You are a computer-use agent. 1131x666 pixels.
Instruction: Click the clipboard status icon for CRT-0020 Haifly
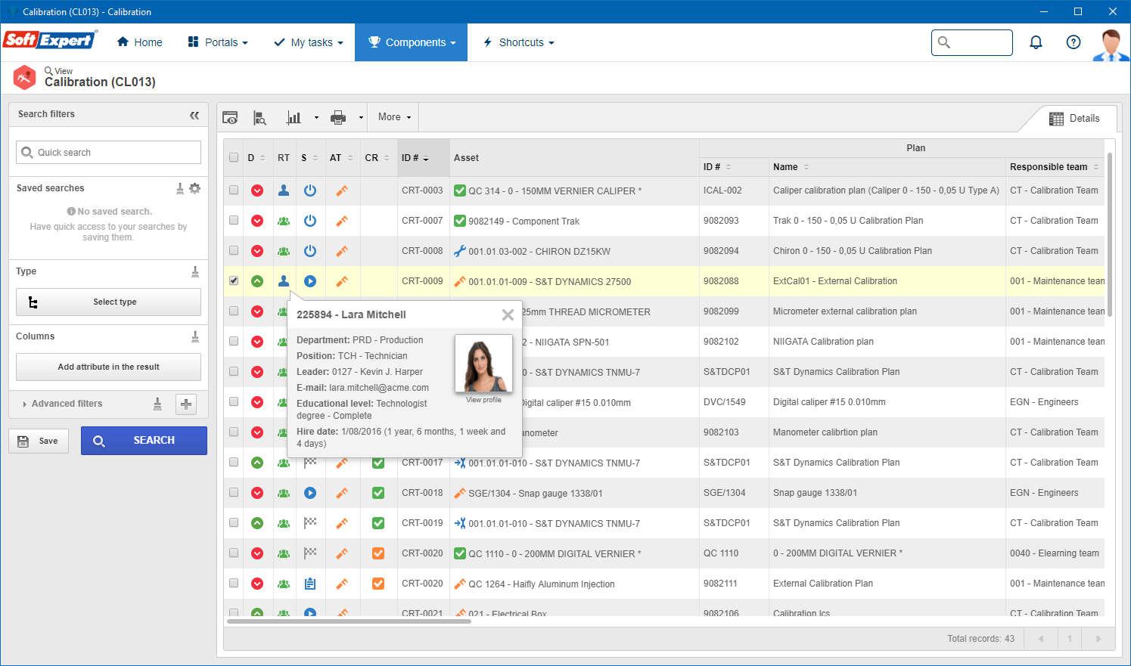[310, 584]
